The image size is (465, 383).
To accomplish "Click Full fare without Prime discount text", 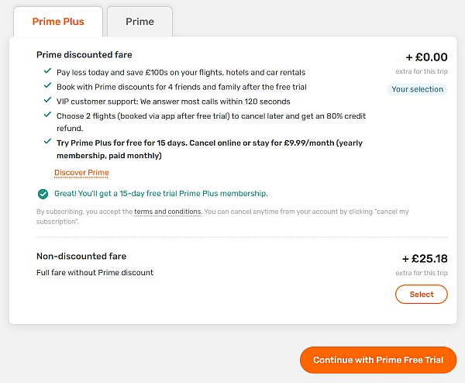I will pyautogui.click(x=95, y=273).
